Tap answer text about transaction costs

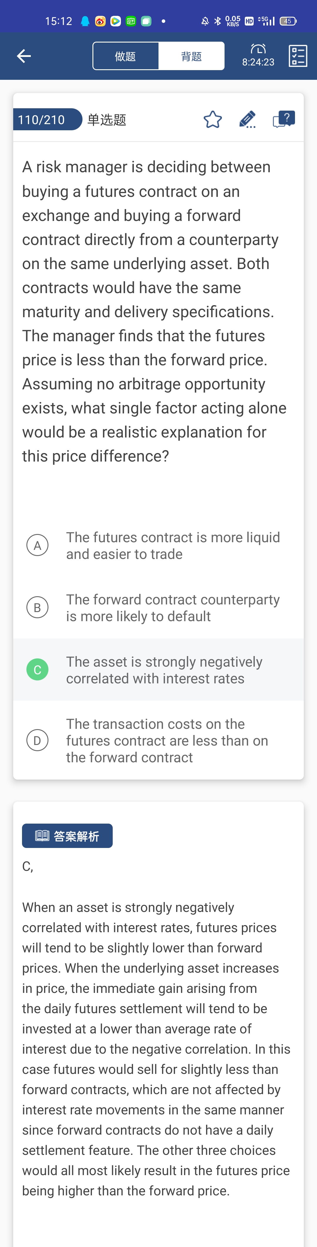pos(167,740)
